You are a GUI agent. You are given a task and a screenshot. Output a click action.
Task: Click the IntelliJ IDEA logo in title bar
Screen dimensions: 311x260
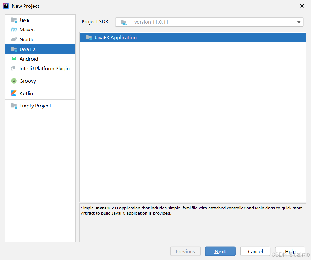coord(6,6)
